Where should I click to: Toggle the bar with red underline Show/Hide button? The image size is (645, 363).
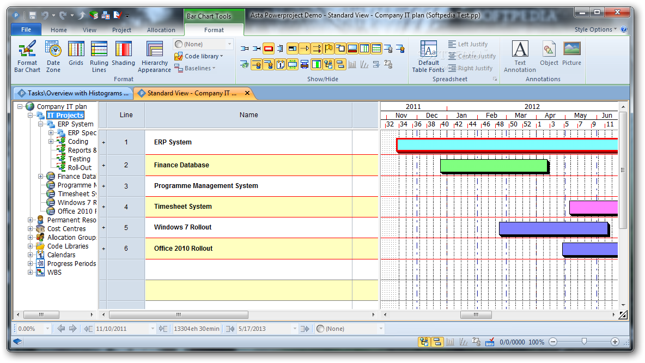tap(352, 49)
